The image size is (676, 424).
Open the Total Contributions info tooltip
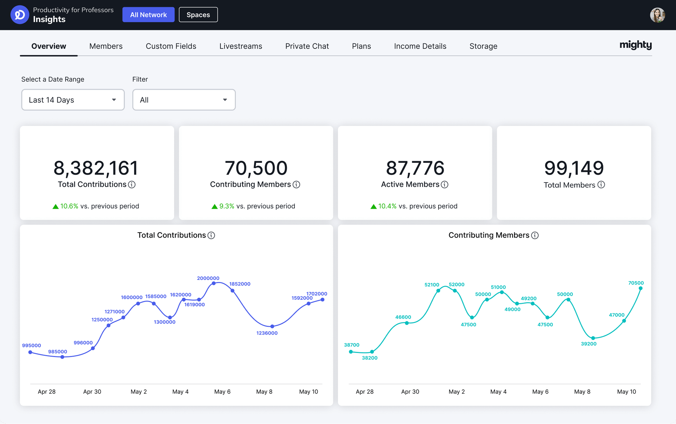[x=132, y=185]
